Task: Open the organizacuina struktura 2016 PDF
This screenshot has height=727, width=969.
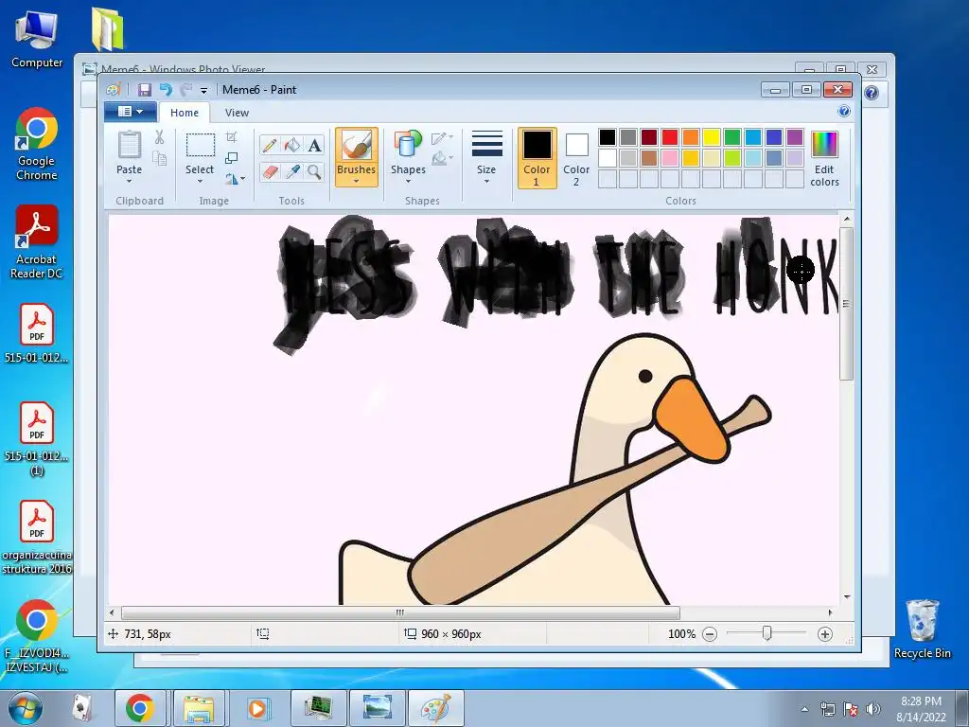Action: click(x=37, y=538)
